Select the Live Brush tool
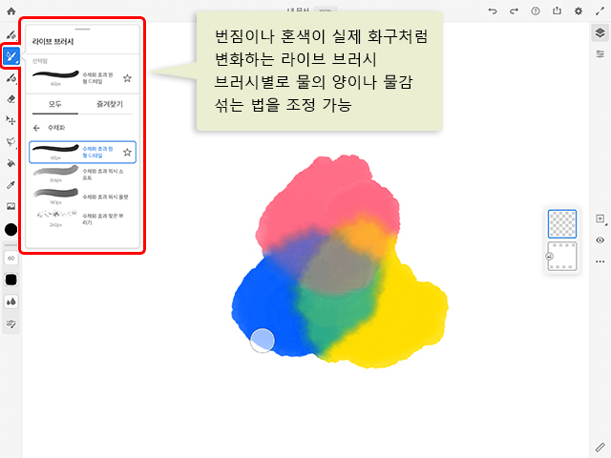Viewport: 611px width, 458px height. pyautogui.click(x=11, y=57)
